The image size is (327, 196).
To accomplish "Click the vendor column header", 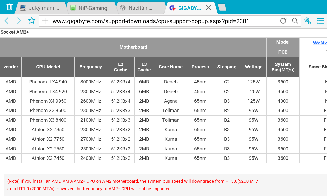I will point(11,67).
